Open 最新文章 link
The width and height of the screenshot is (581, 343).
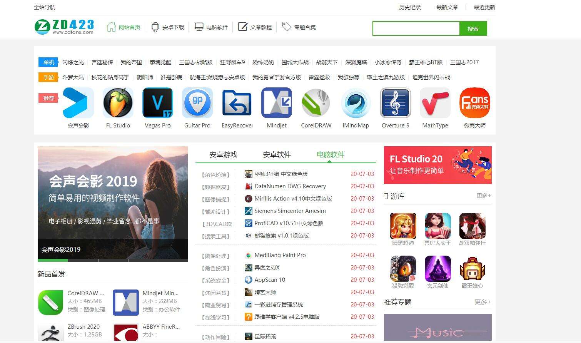pos(447,7)
